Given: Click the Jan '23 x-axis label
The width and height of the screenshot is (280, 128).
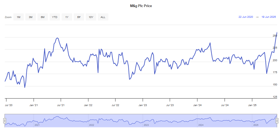Looking at the screenshot, I should point(143,105).
